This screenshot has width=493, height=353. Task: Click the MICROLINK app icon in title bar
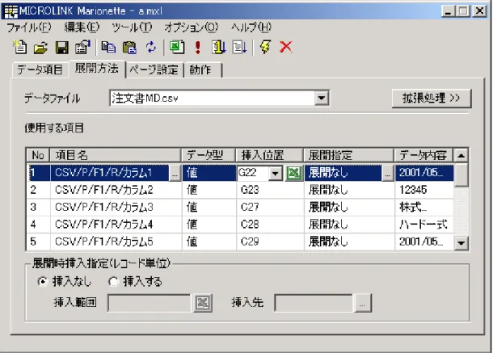11,11
